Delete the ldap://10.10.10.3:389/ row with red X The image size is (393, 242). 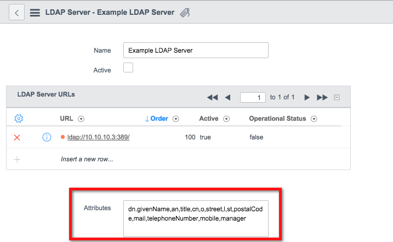click(x=17, y=138)
